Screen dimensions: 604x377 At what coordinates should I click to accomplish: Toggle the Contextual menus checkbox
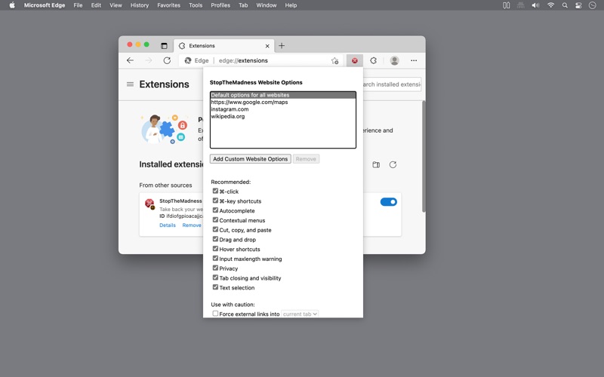(215, 219)
